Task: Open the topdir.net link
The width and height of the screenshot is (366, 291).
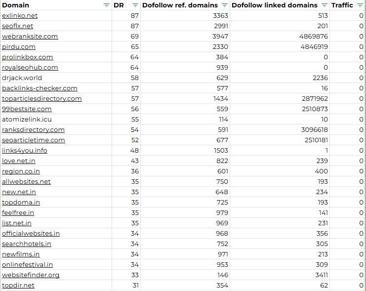Action: tap(18, 285)
